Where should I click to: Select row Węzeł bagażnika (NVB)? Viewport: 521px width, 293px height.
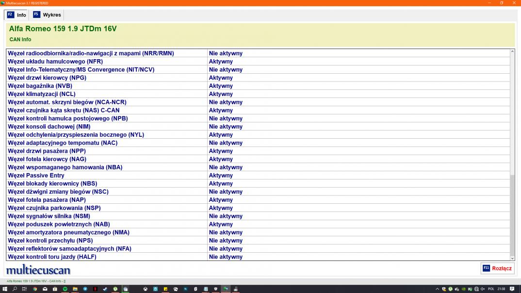point(258,86)
